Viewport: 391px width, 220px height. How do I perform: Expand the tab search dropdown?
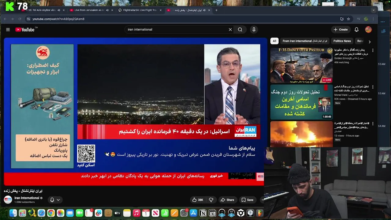(373, 10)
